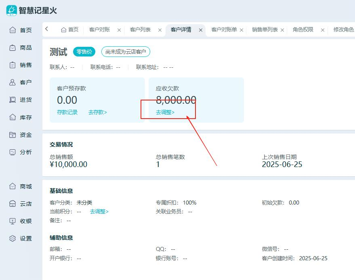Screen dimensions: 355x280
Task: Open the 云店 sidebar section
Action: click(x=20, y=204)
